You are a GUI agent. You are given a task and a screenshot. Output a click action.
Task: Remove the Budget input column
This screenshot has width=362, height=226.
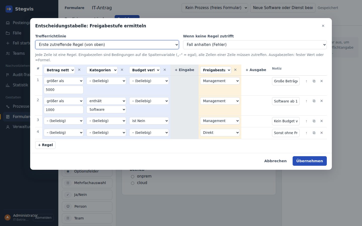165,70
